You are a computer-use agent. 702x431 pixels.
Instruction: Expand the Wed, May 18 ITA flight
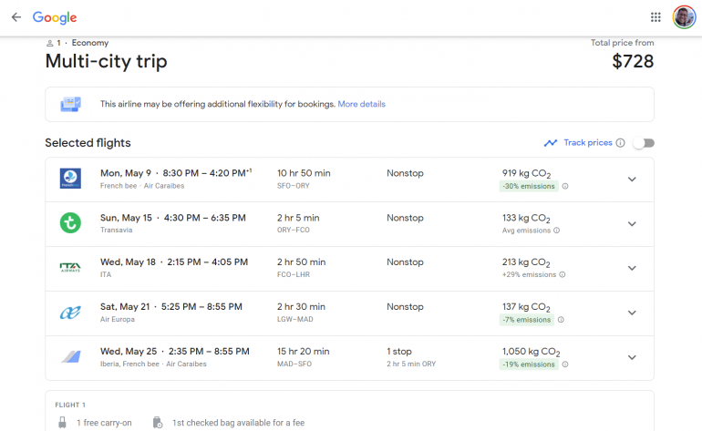[632, 269]
